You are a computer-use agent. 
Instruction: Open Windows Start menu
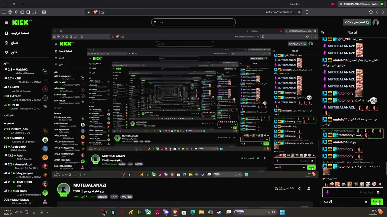tap(282, 212)
